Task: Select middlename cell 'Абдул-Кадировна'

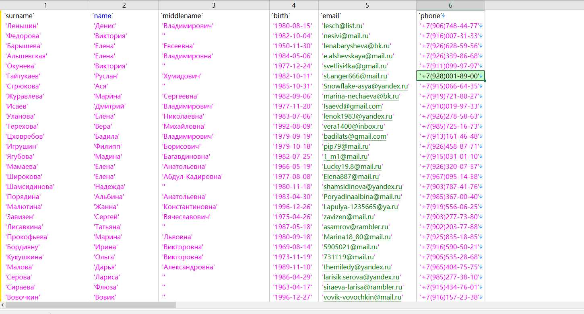Action: click(214, 176)
